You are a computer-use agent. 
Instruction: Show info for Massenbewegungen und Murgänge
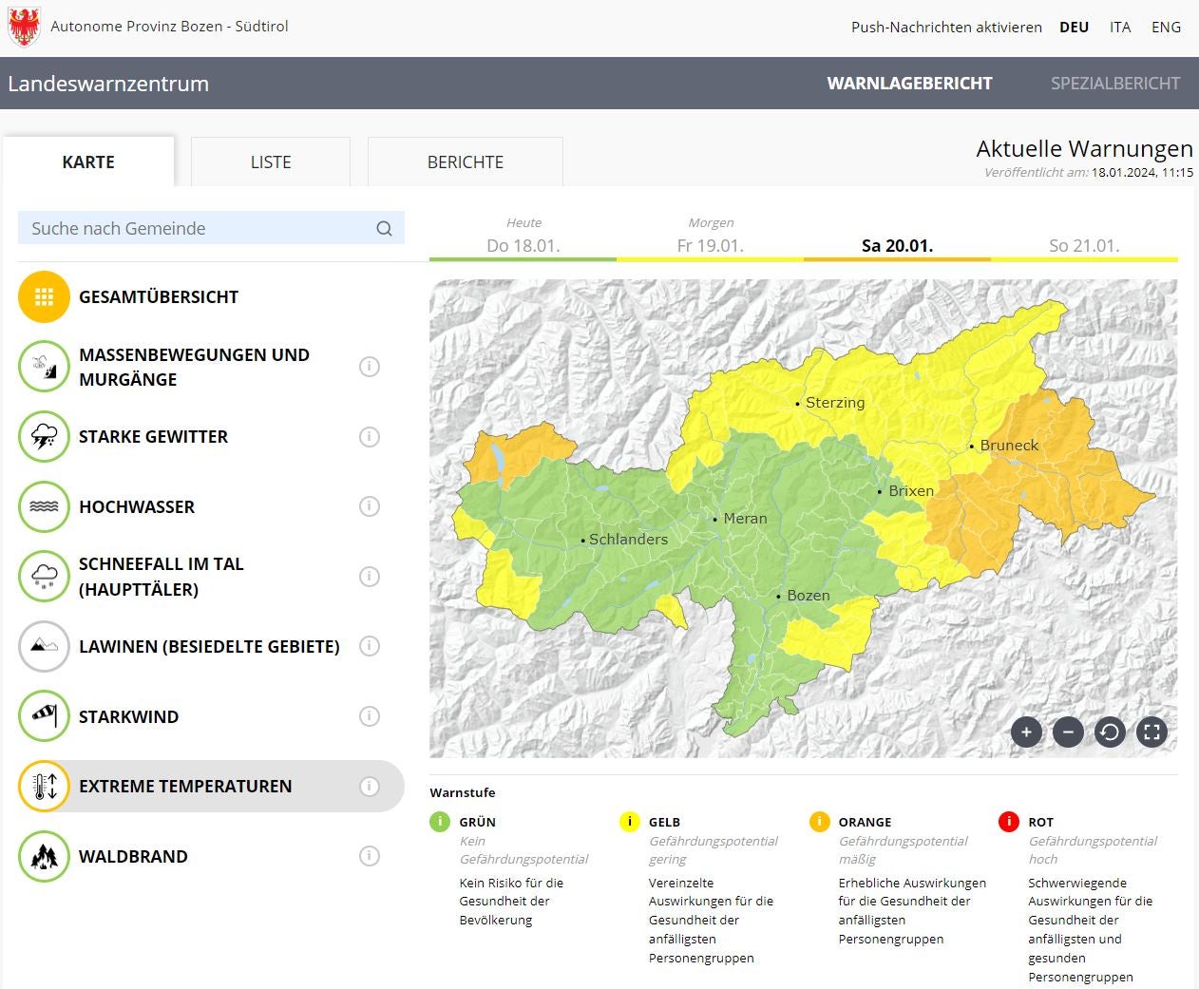pos(370,367)
